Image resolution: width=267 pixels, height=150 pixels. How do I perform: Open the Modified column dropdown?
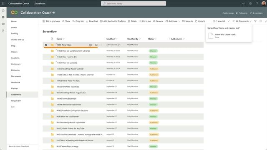pos(112,39)
